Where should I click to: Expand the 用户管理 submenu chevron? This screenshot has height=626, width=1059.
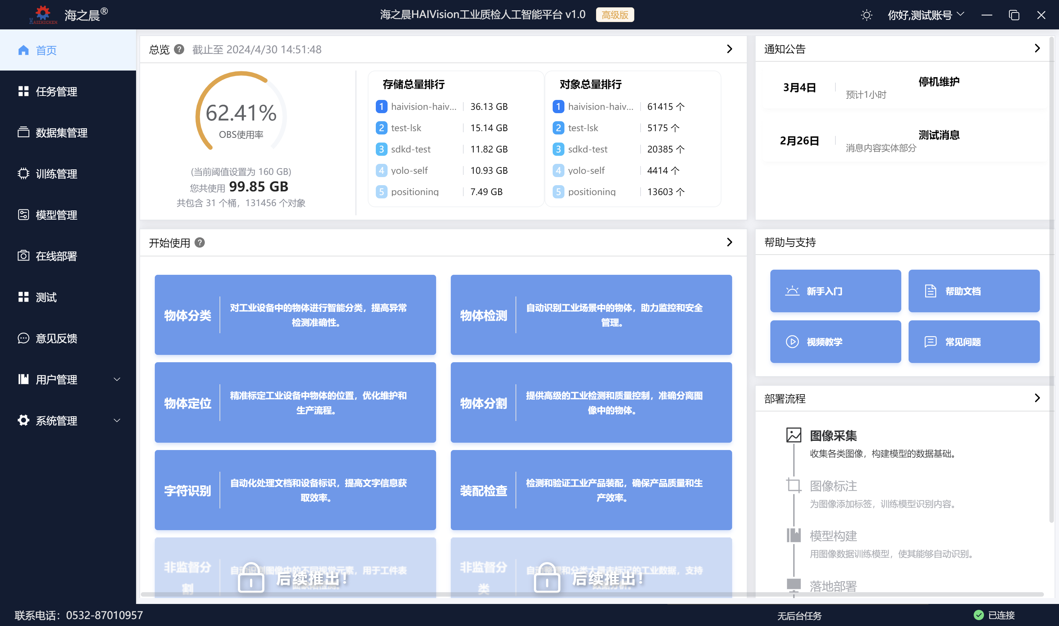tap(117, 379)
